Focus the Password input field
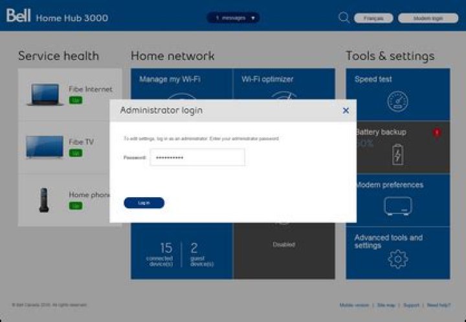This screenshot has height=322, width=466. pyautogui.click(x=197, y=157)
